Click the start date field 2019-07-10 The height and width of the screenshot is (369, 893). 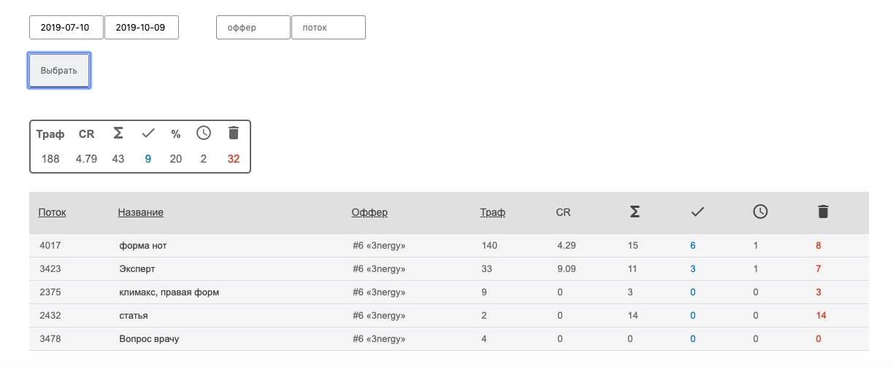(66, 28)
